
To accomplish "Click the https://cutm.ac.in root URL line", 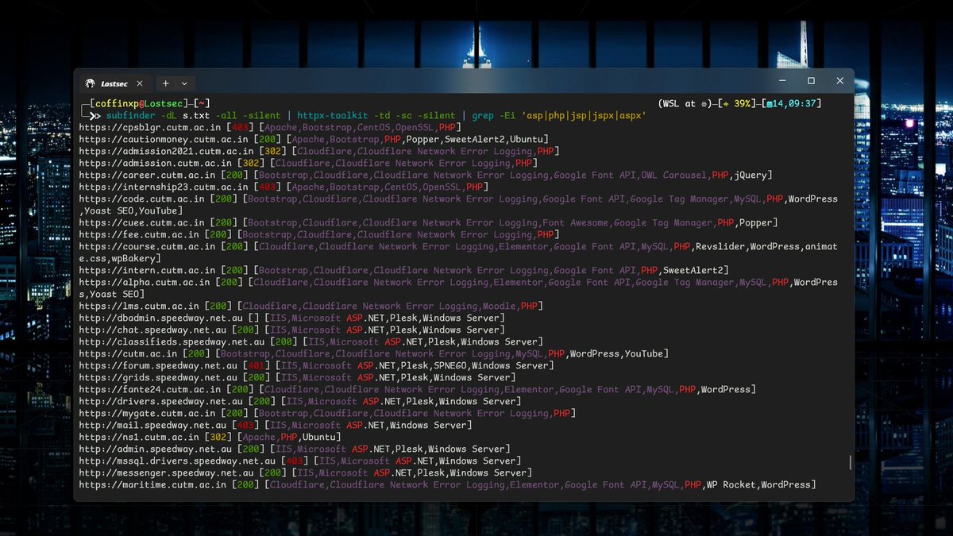I will point(127,354).
